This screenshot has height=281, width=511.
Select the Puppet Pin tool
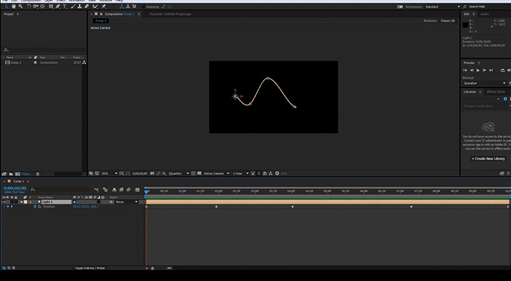104,7
